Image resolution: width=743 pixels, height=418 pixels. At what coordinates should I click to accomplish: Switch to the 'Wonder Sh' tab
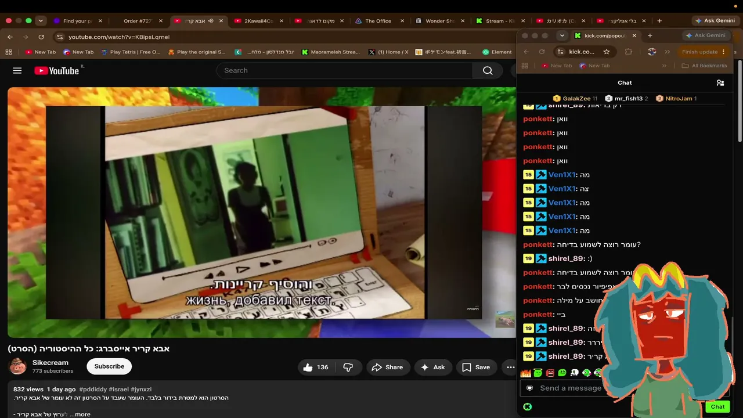[x=439, y=21]
